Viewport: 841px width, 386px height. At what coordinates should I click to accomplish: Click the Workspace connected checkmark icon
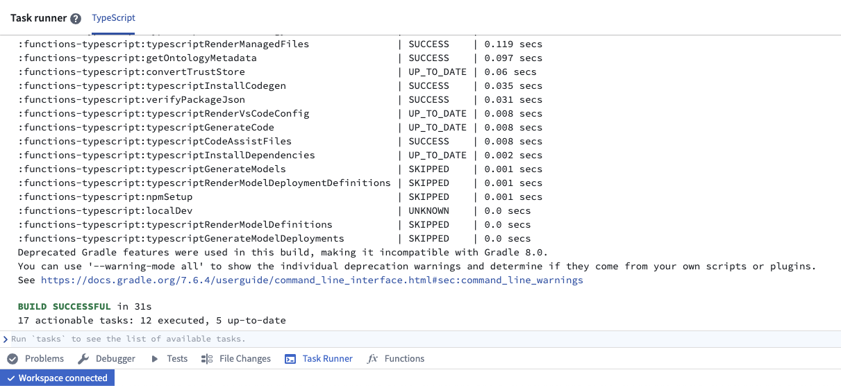(10, 378)
